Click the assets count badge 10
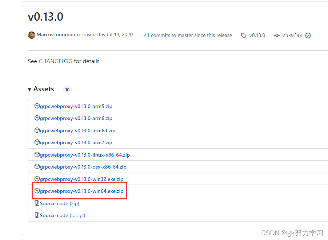 tap(67, 90)
